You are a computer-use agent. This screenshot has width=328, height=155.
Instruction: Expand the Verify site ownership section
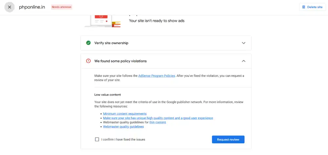pos(243,43)
